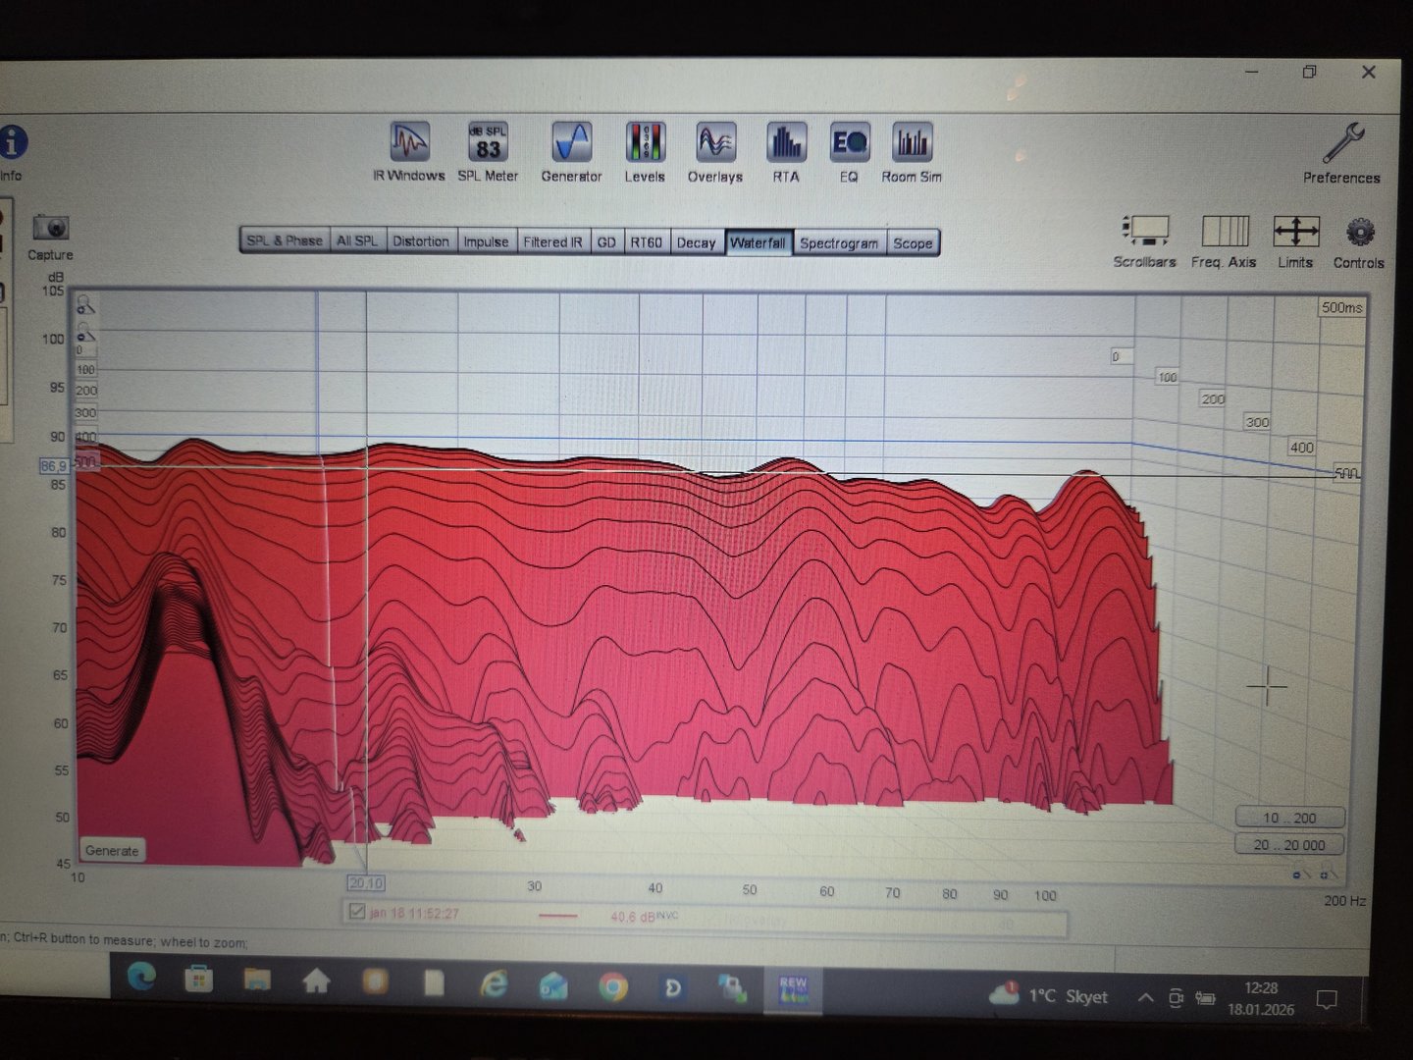The height and width of the screenshot is (1060, 1413).
Task: Toggle the jan 18 measurement trace checkbox
Action: [356, 912]
